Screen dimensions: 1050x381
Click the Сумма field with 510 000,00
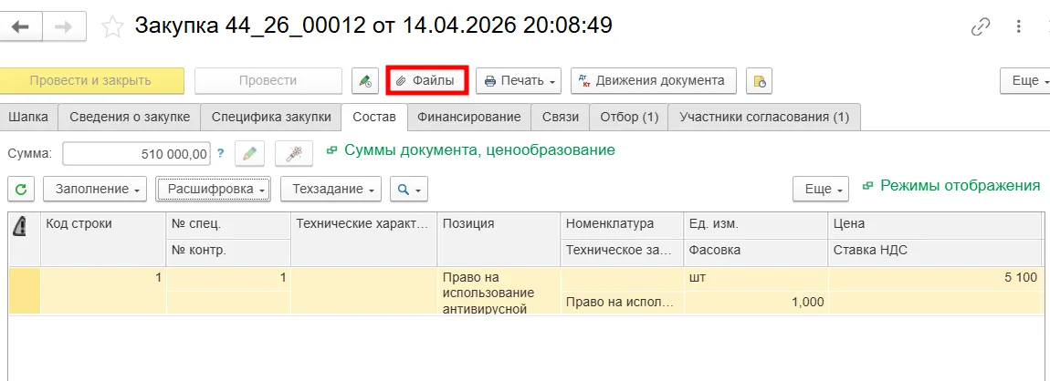(136, 154)
